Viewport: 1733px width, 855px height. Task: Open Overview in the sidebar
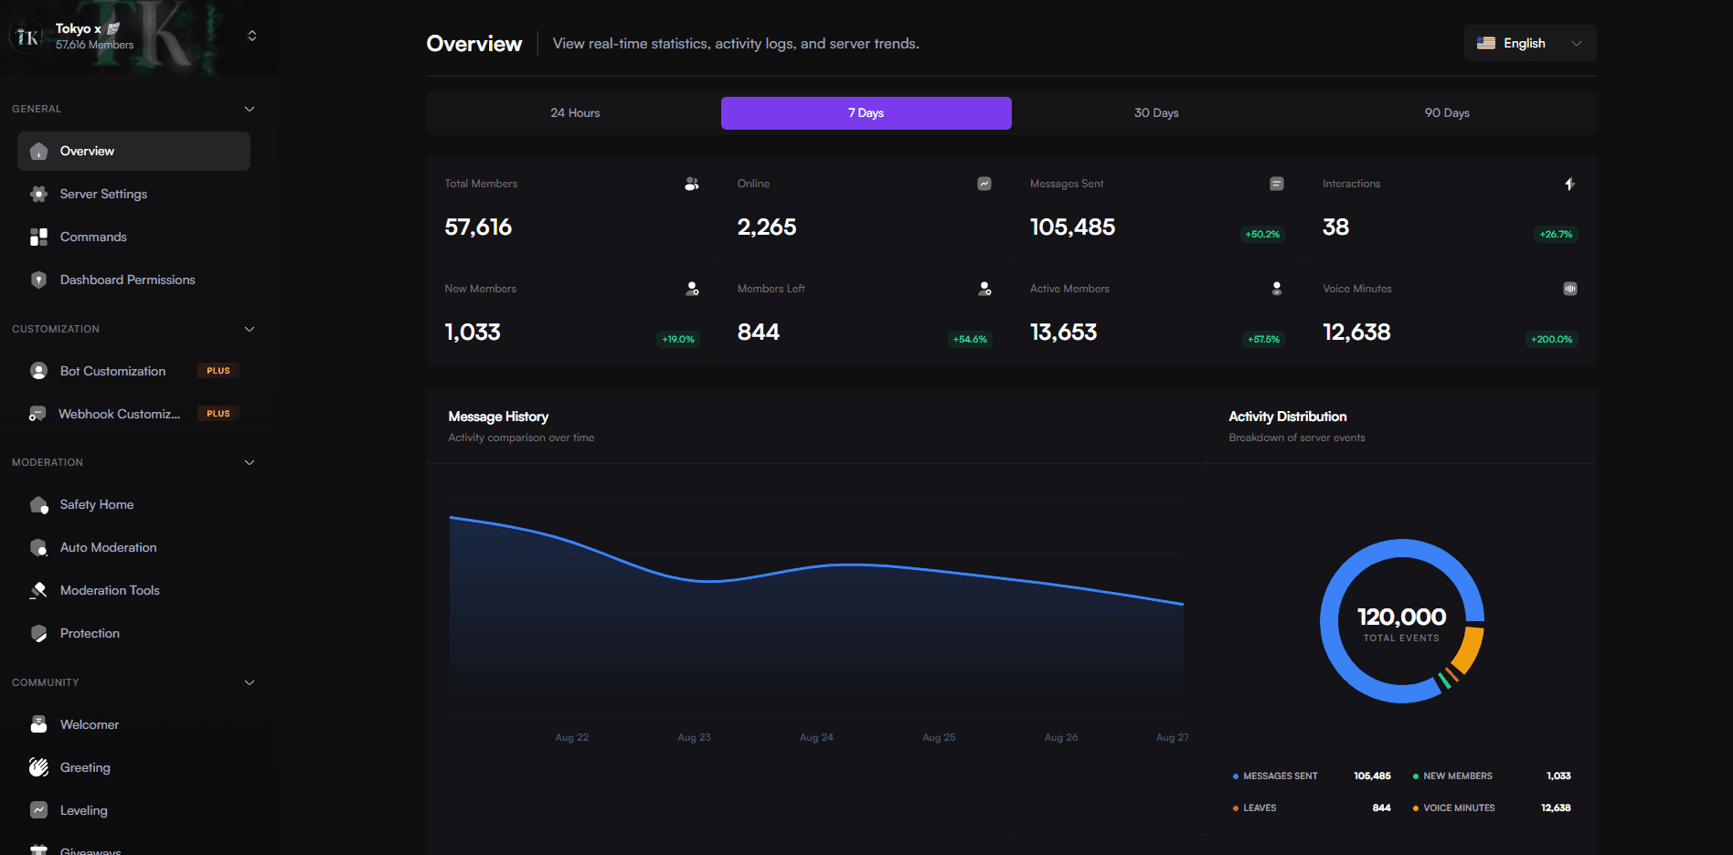(133, 151)
